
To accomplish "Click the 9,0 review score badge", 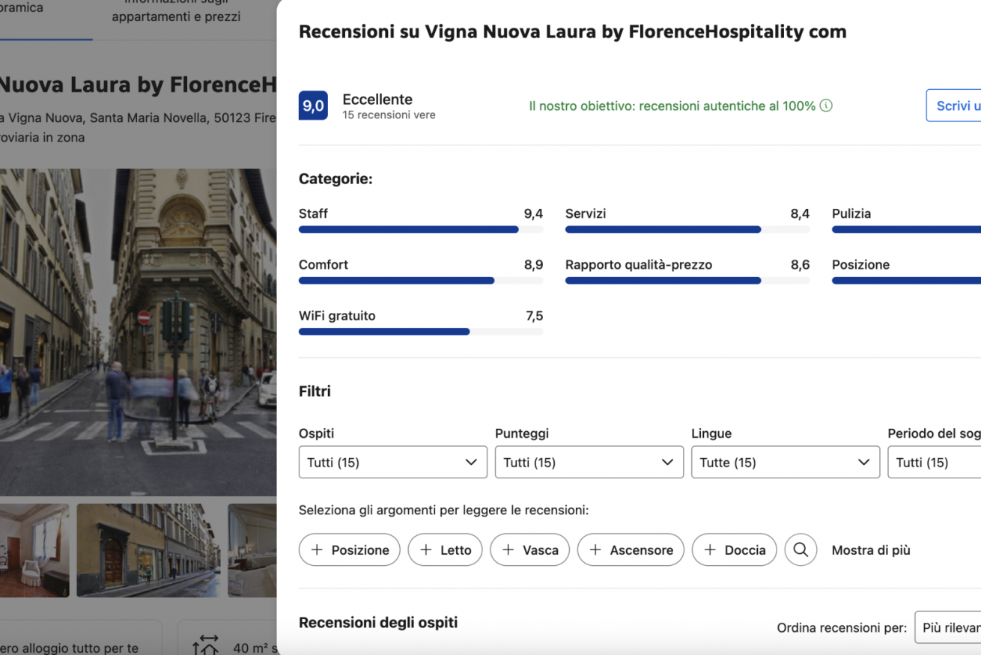I will point(313,106).
